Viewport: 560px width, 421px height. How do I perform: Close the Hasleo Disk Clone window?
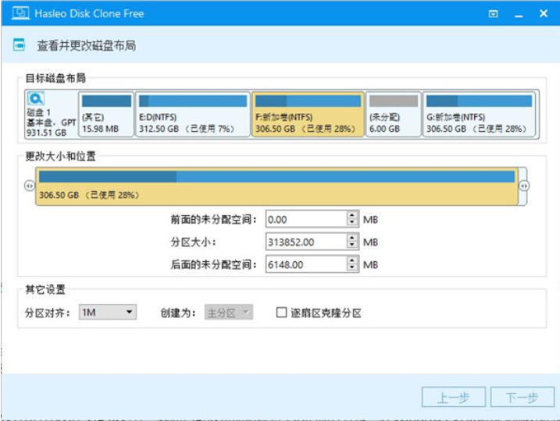coord(544,14)
